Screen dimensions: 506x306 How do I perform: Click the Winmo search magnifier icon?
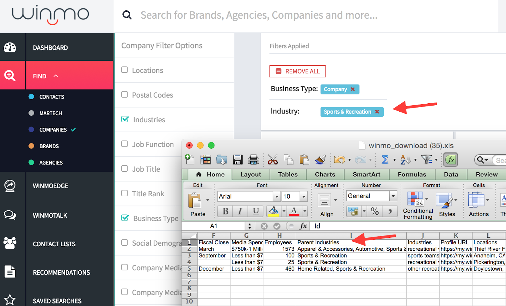pos(127,15)
